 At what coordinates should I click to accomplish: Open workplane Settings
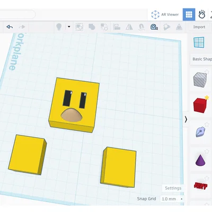tap(173, 188)
